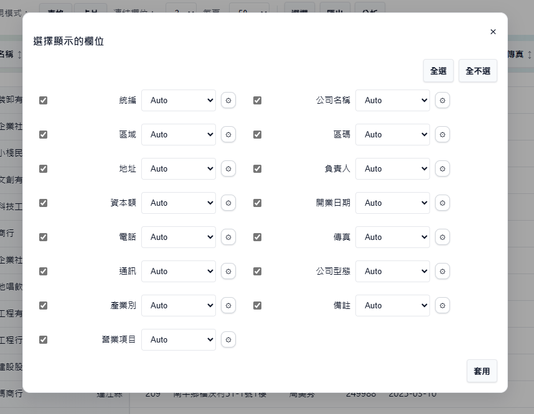Click the gear icon next to 統編
This screenshot has width=534, height=414.
pyautogui.click(x=228, y=100)
